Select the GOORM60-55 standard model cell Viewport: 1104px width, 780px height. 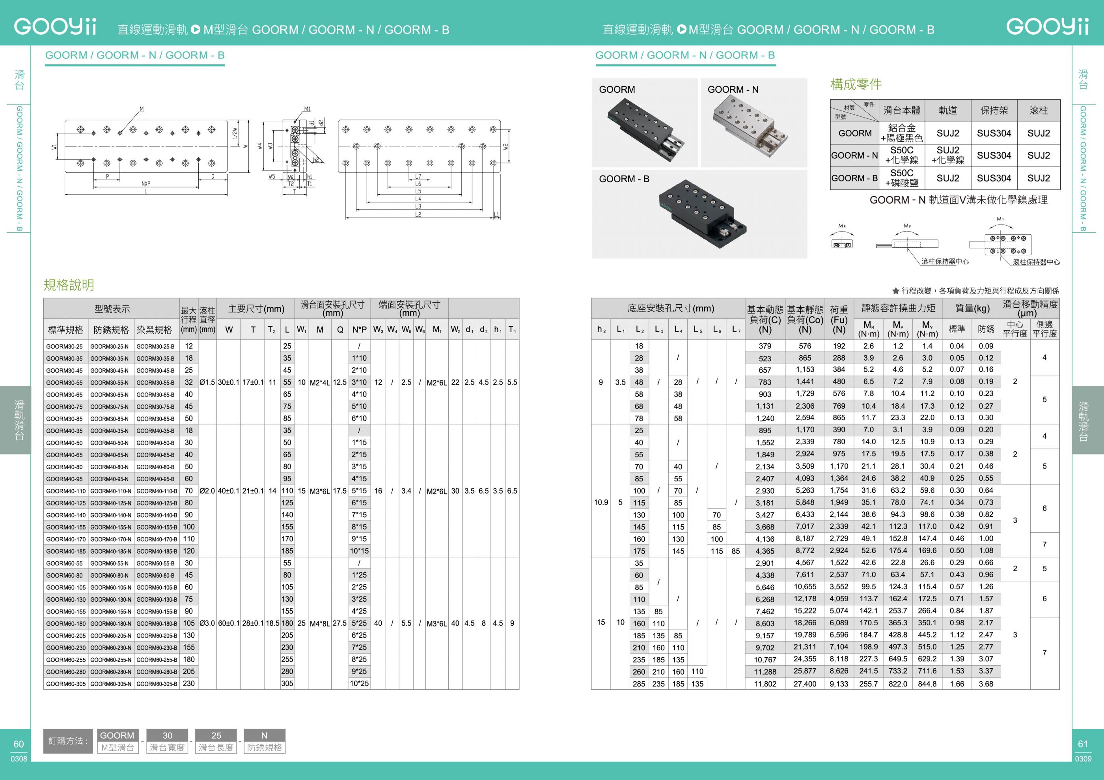click(x=66, y=563)
